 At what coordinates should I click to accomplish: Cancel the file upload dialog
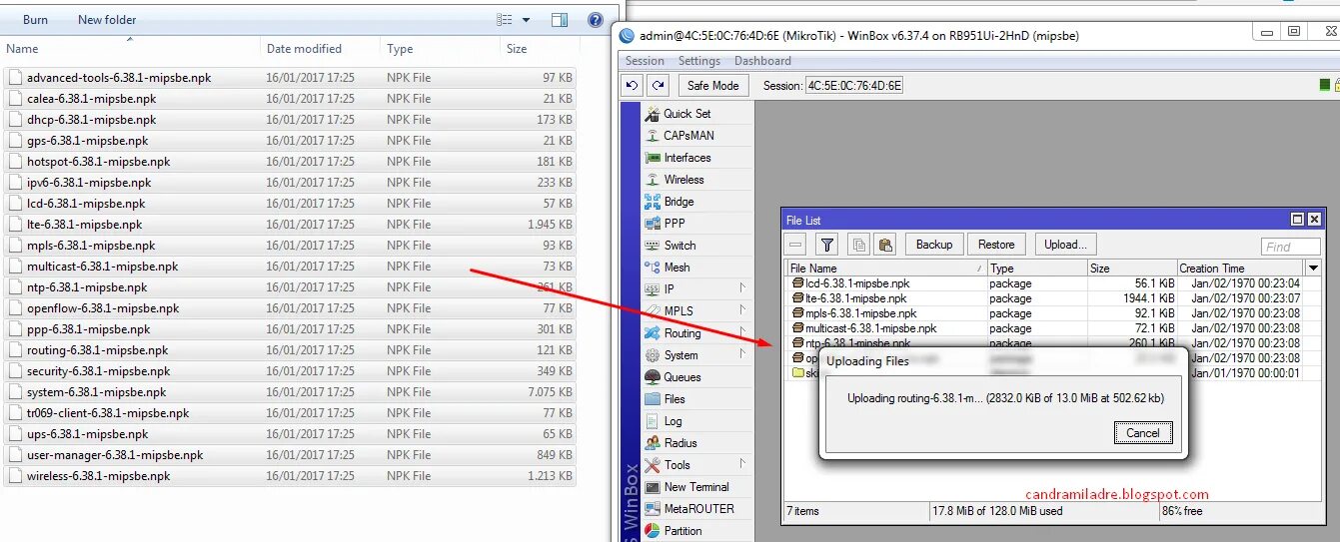pyautogui.click(x=1142, y=433)
